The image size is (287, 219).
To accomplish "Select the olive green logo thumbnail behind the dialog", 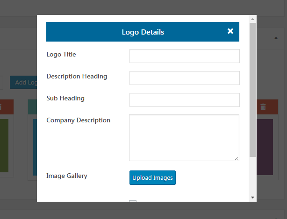I will pos(4,146).
